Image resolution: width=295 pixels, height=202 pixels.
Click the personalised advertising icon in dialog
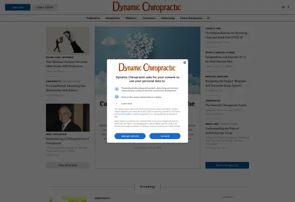point(117,89)
